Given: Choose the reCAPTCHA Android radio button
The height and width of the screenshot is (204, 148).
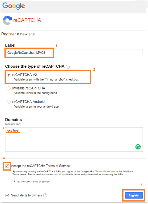Looking at the screenshot, I should (x=9, y=102).
